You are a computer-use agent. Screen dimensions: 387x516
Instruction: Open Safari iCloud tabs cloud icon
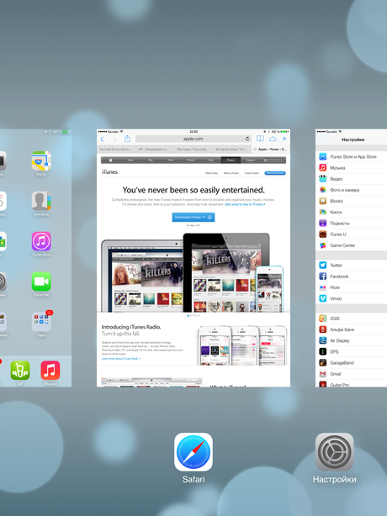(x=273, y=140)
